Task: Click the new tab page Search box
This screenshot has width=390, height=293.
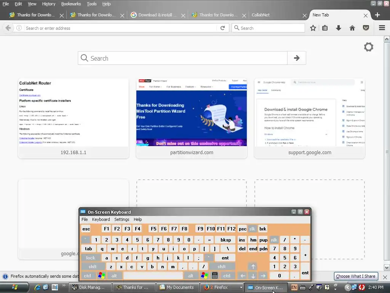Action: tap(183, 58)
